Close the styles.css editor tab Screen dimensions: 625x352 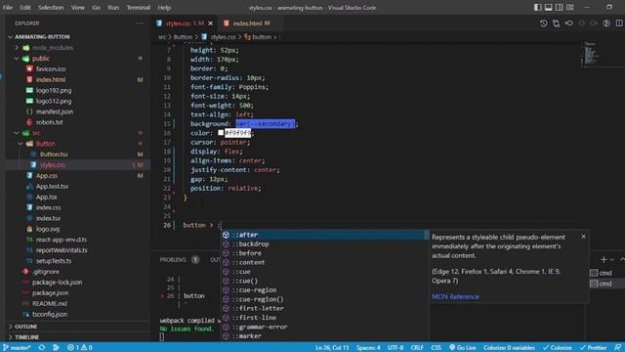tap(211, 23)
